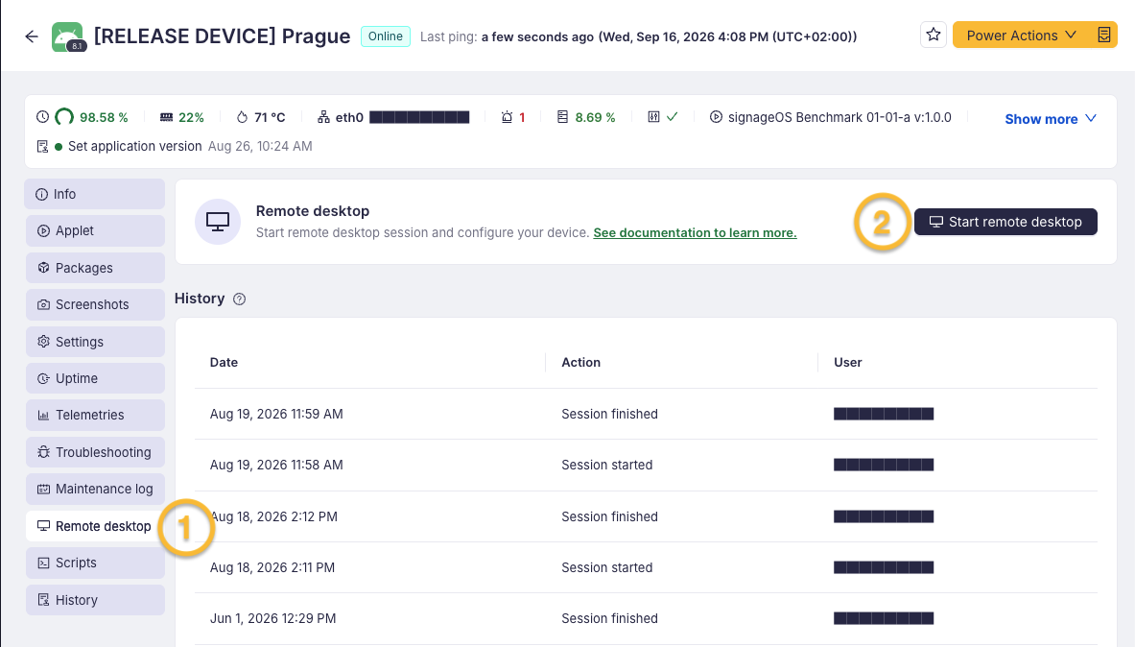Screen dimensions: 1135x647
Task: Select the Aug 18, 2026 2:11 PM entry
Action: click(x=646, y=567)
